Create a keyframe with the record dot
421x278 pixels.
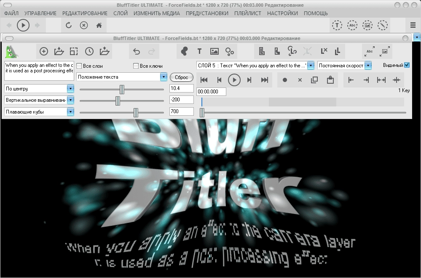285,80
